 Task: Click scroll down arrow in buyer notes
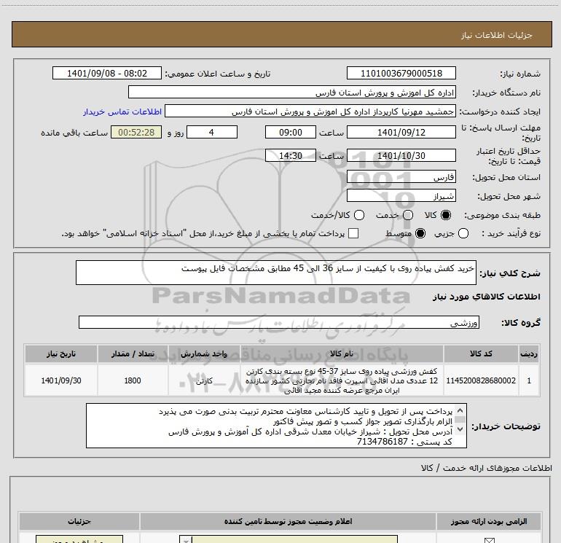[460, 429]
